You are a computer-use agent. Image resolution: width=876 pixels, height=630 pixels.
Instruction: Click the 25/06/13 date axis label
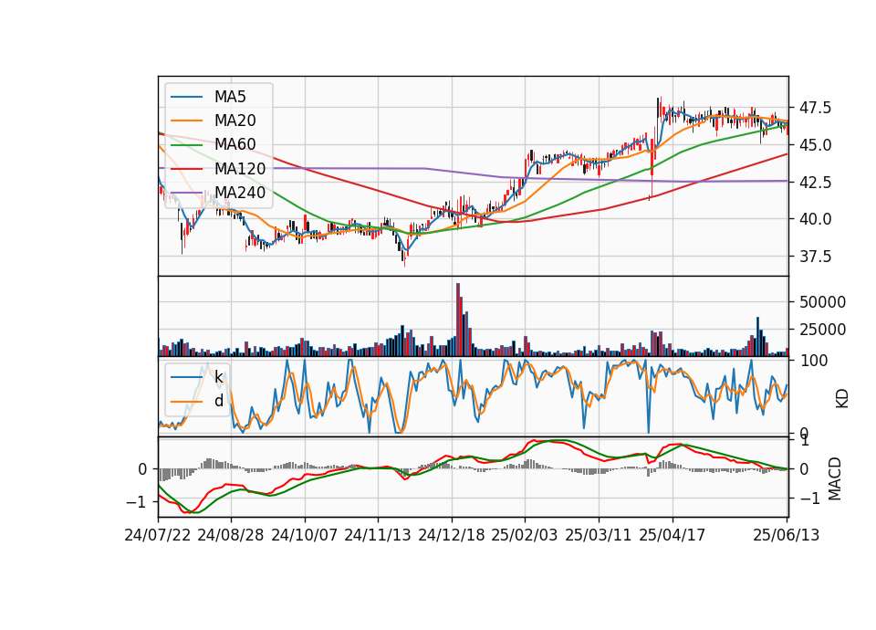(786, 535)
